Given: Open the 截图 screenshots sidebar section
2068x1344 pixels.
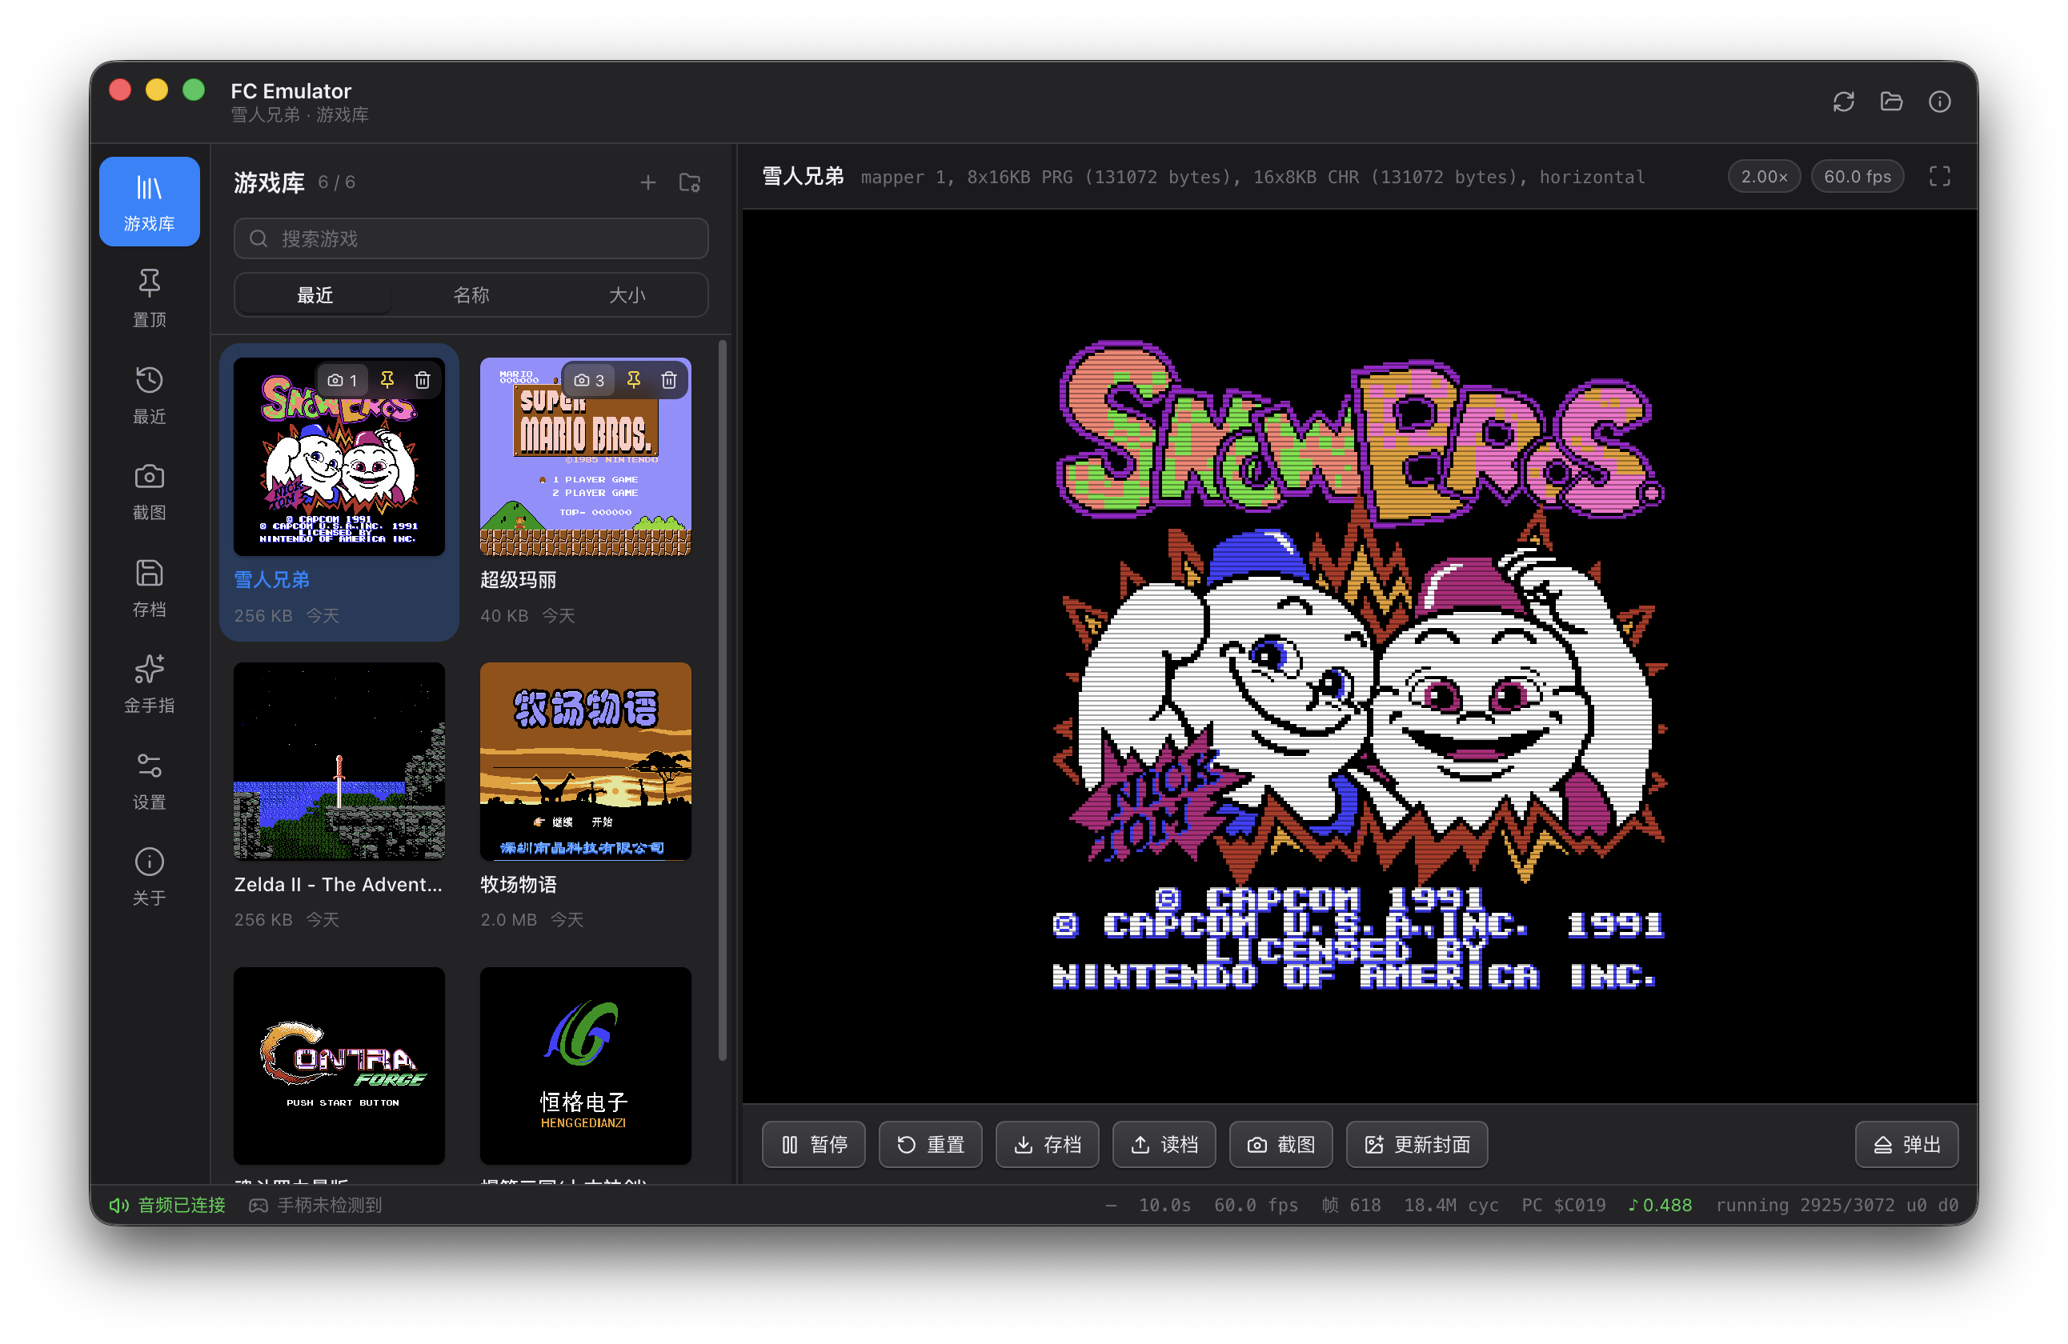Looking at the screenshot, I should click(149, 491).
